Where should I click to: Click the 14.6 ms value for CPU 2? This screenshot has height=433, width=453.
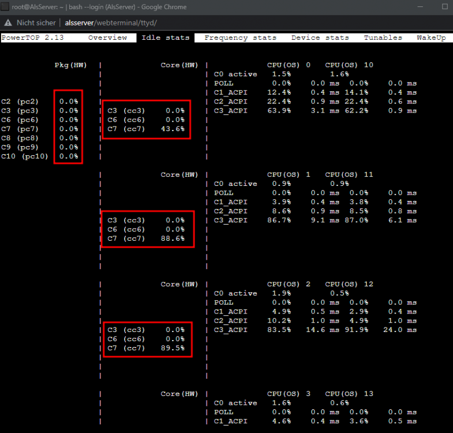click(x=323, y=330)
